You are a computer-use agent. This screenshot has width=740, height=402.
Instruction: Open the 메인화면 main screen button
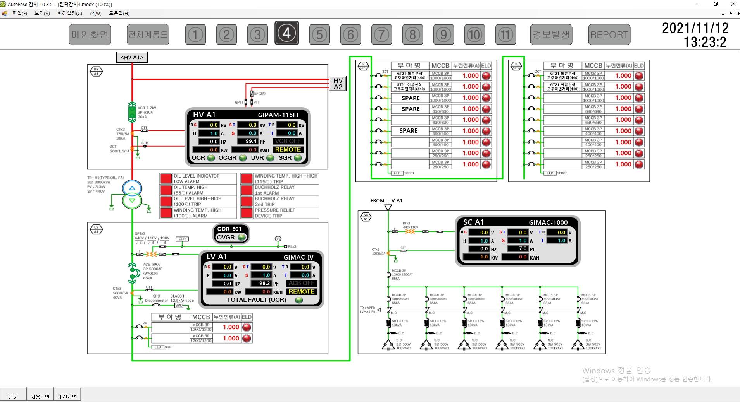(90, 35)
